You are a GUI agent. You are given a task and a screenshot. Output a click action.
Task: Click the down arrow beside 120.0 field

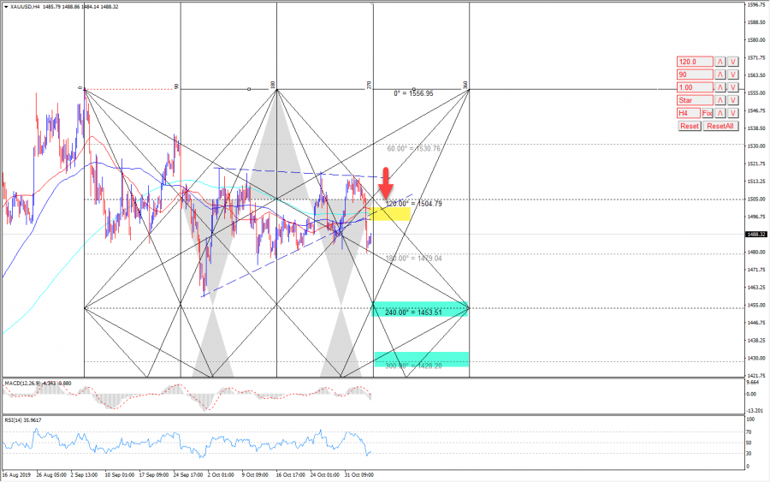pos(732,62)
